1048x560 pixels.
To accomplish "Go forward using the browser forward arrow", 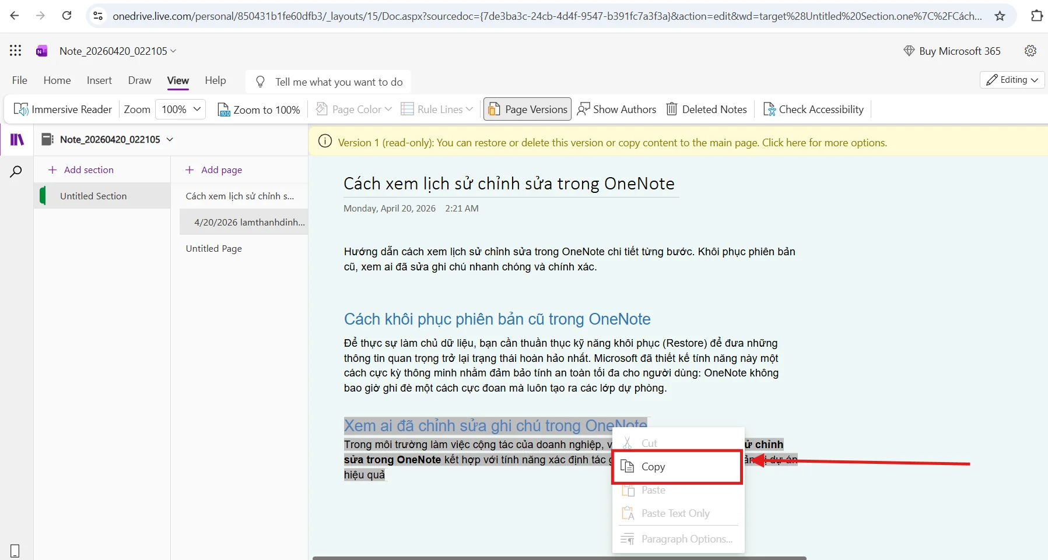I will [x=40, y=16].
